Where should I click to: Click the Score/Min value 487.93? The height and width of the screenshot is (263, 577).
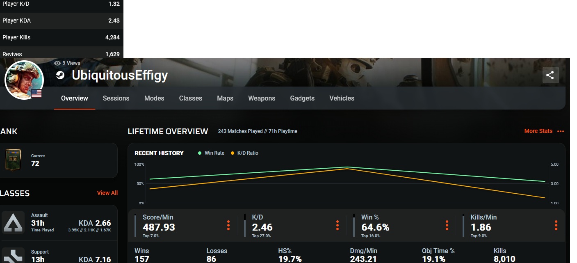[x=159, y=227]
